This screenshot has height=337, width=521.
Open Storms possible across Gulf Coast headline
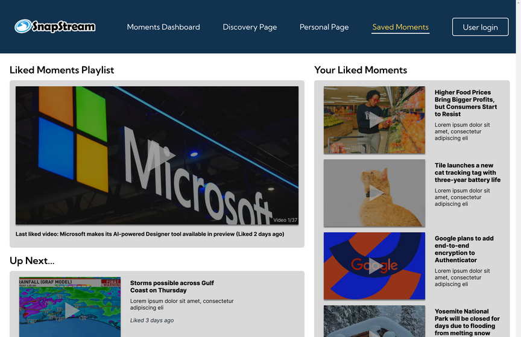coord(172,286)
